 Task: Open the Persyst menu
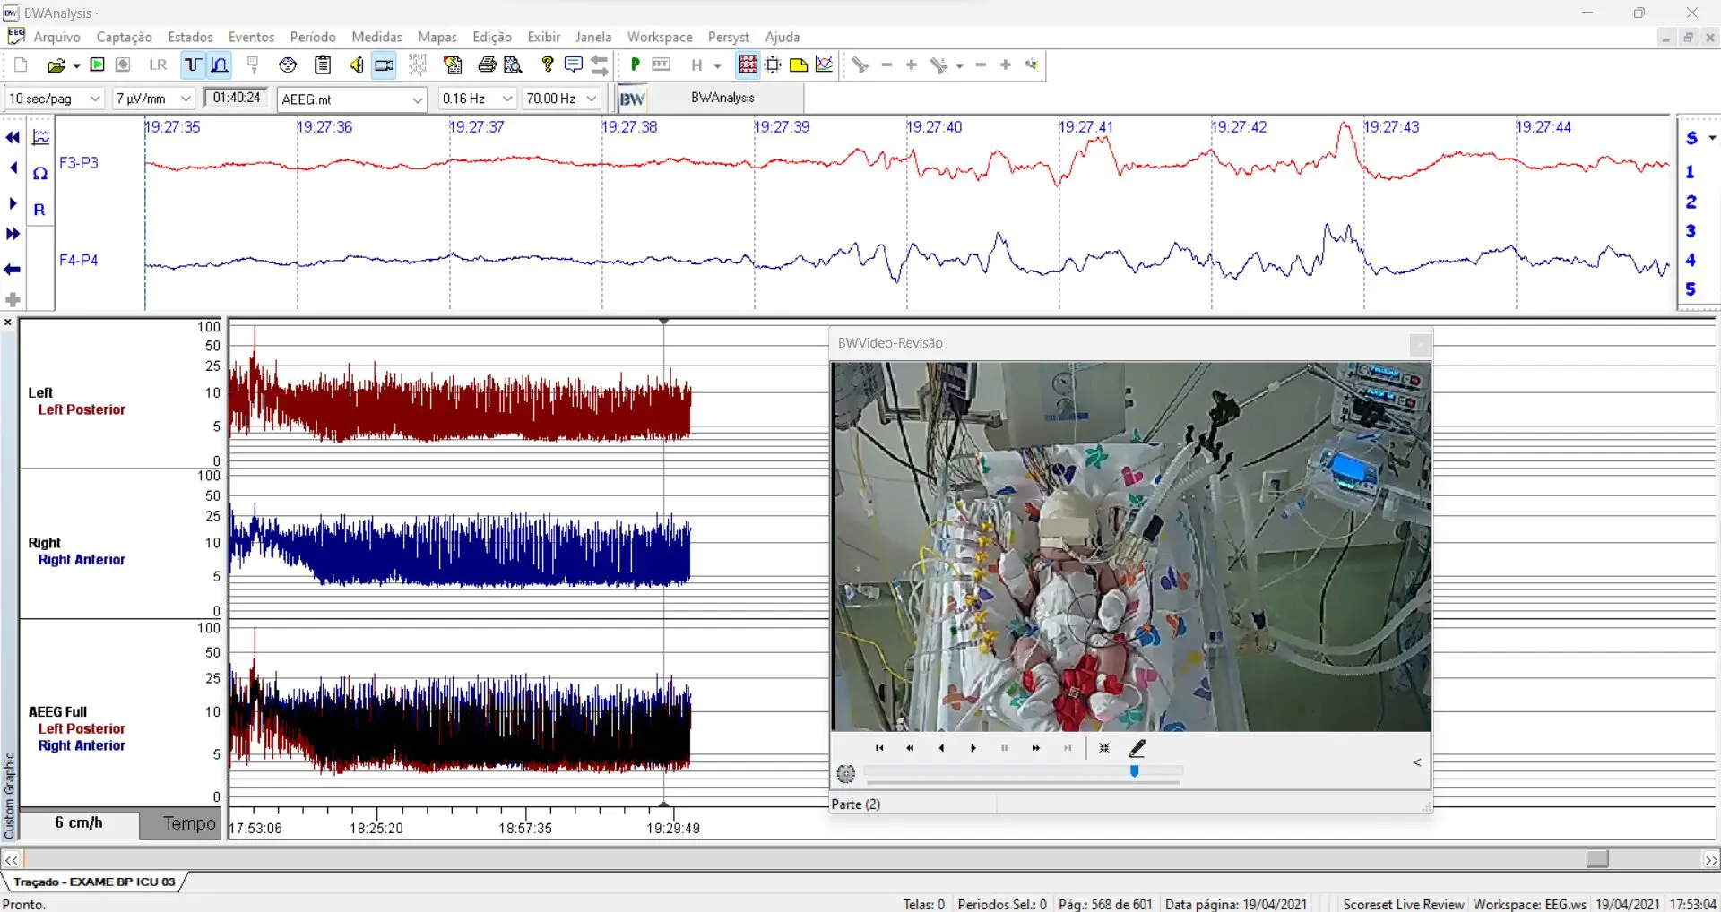[x=728, y=37]
